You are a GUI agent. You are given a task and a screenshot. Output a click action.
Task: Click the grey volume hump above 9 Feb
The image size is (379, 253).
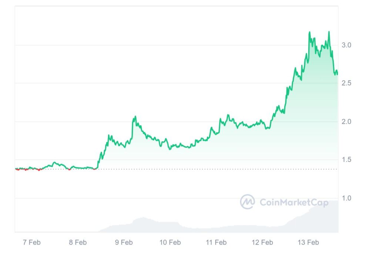pyautogui.click(x=140, y=222)
